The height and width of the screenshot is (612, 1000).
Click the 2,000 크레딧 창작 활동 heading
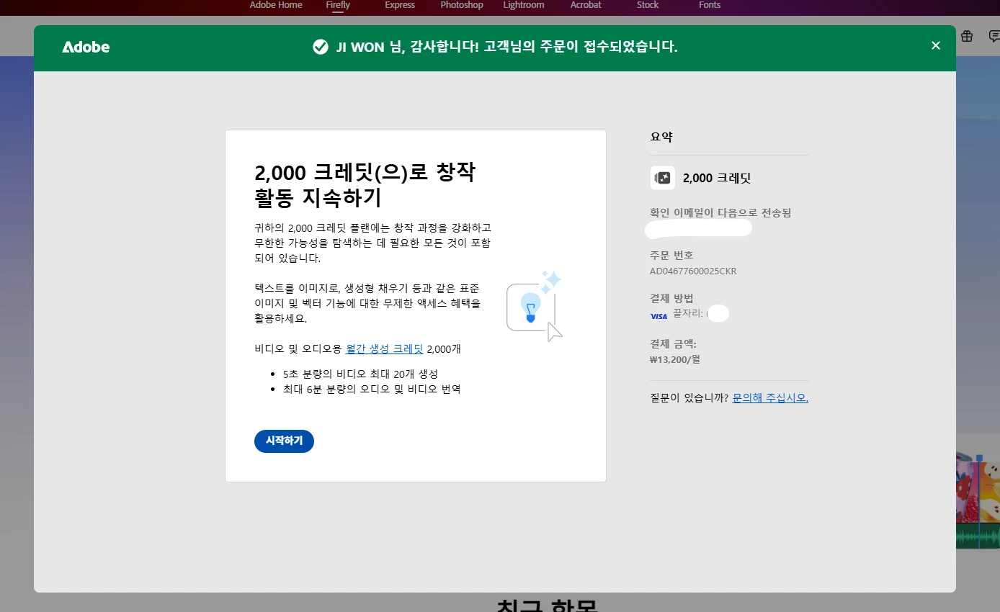[365, 184]
